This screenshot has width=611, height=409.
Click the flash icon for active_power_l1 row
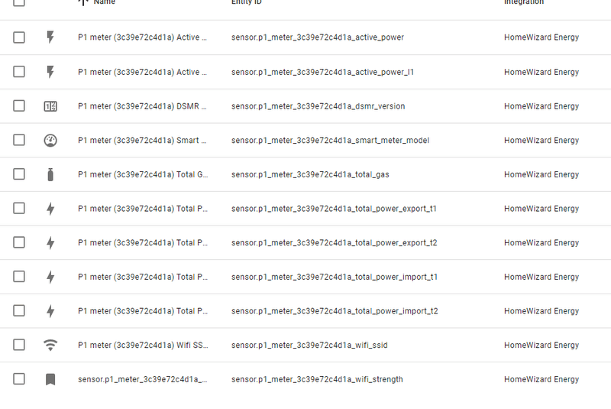(50, 72)
